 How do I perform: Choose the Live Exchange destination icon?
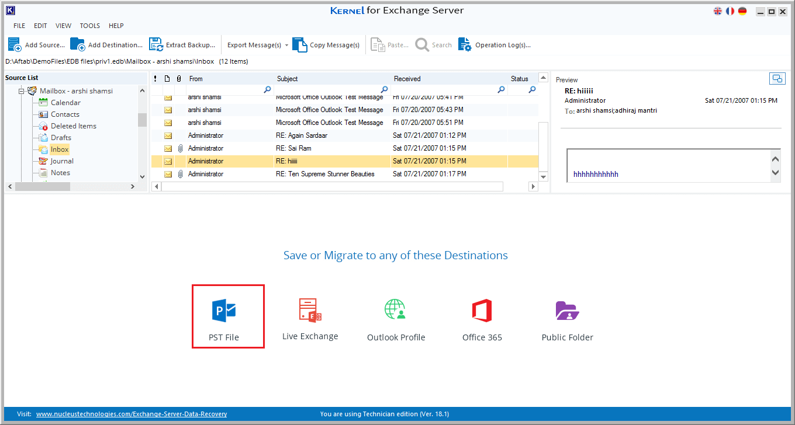(310, 310)
